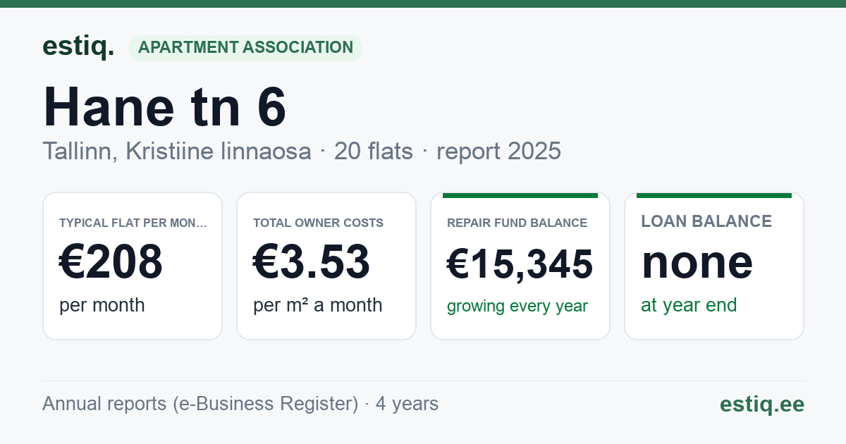Click the Annual reports source text
Screen dimensions: 846x444
click(x=240, y=404)
